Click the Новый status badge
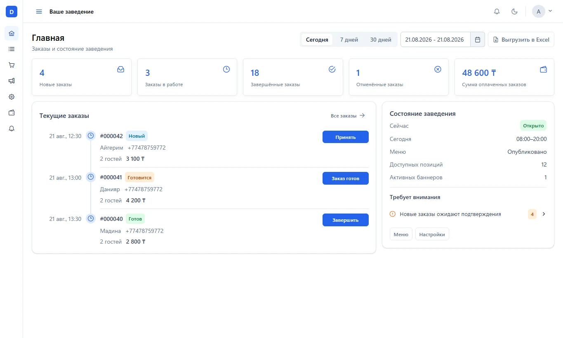The width and height of the screenshot is (563, 338). (137, 136)
